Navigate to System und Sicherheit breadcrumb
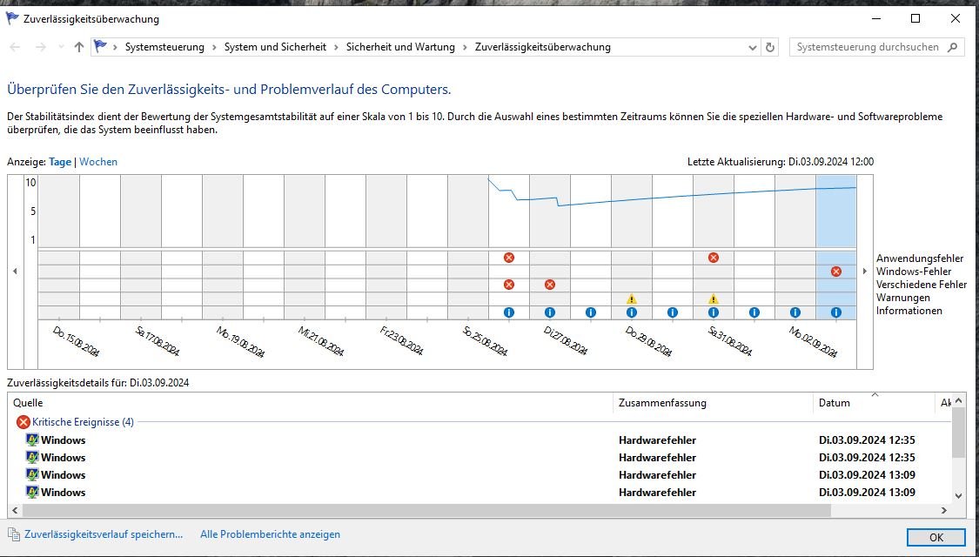Viewport: 979px width, 557px height. pos(275,47)
